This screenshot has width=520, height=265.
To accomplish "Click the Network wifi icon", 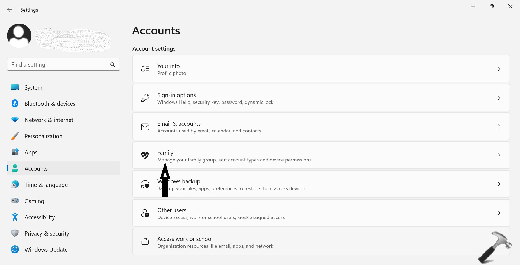I will [x=15, y=120].
